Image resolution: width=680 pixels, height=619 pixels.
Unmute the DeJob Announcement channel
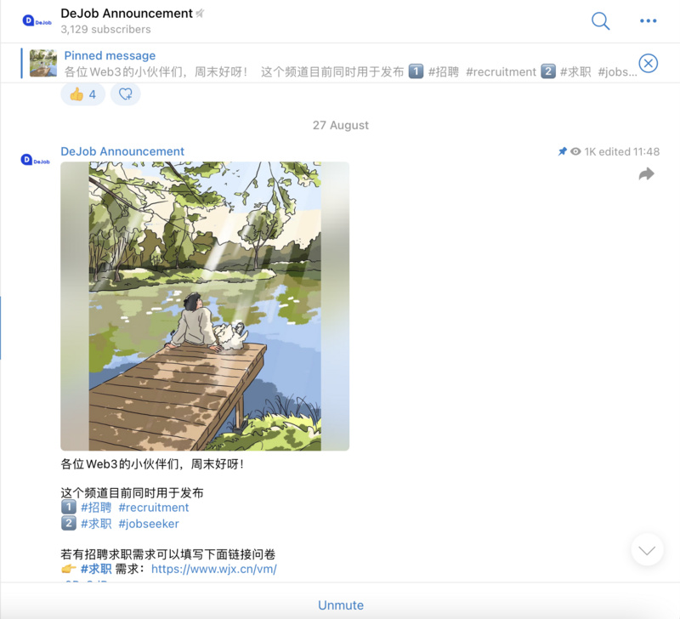pos(341,605)
